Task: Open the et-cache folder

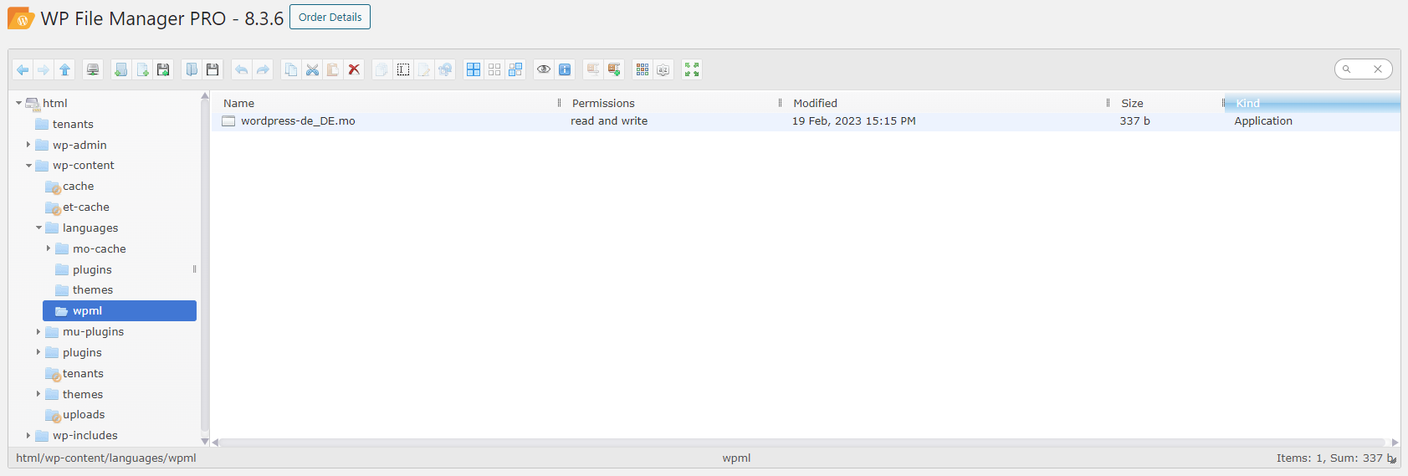Action: pyautogui.click(x=85, y=207)
